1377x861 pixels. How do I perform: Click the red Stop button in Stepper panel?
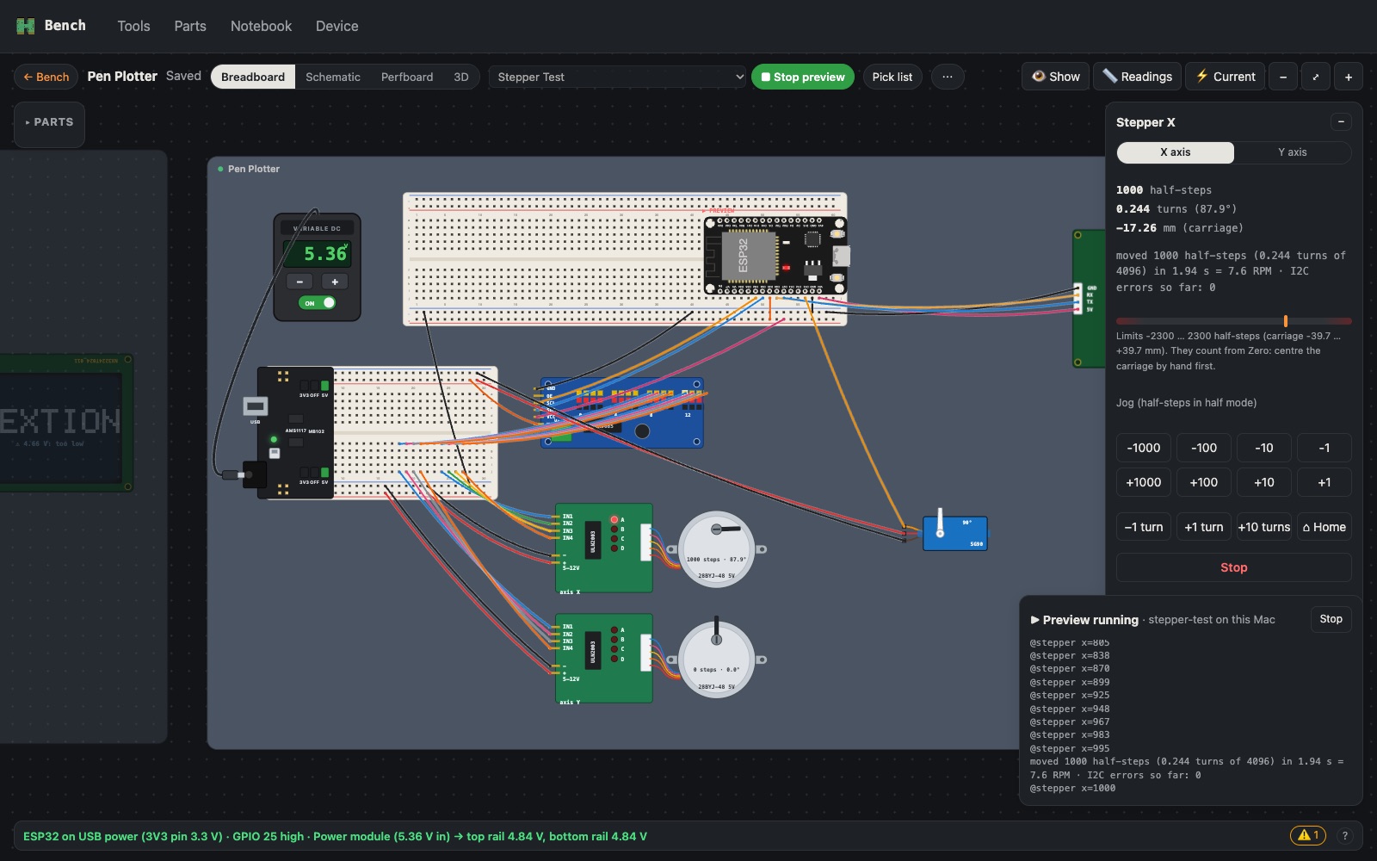pyautogui.click(x=1233, y=567)
